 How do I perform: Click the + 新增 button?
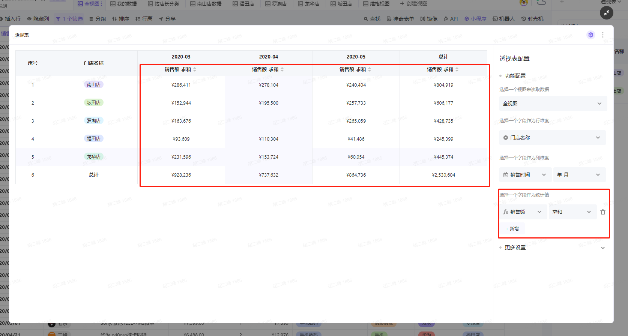click(x=512, y=229)
